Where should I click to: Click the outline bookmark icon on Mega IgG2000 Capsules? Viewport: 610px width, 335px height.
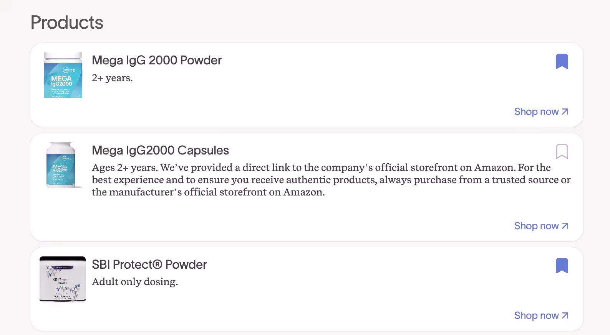562,151
